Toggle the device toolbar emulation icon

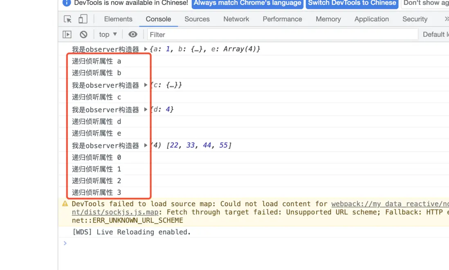[83, 19]
